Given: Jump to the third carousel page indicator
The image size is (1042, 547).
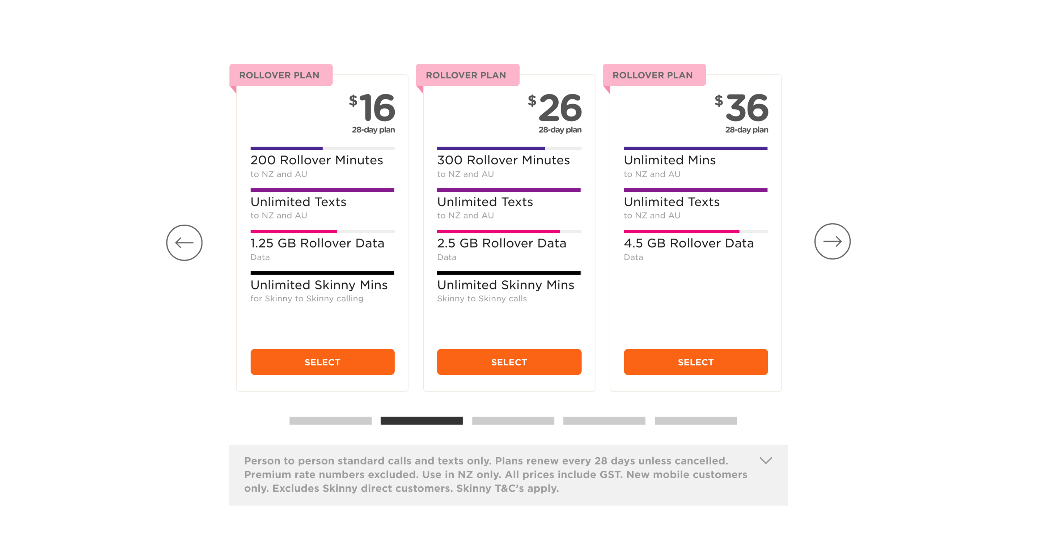Looking at the screenshot, I should point(513,421).
